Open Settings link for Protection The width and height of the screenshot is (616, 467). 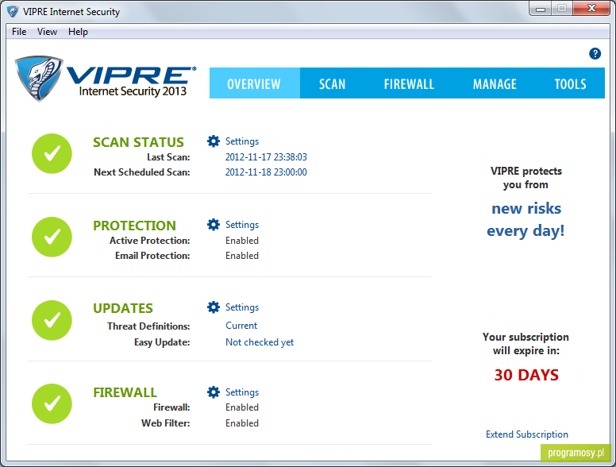tap(242, 225)
